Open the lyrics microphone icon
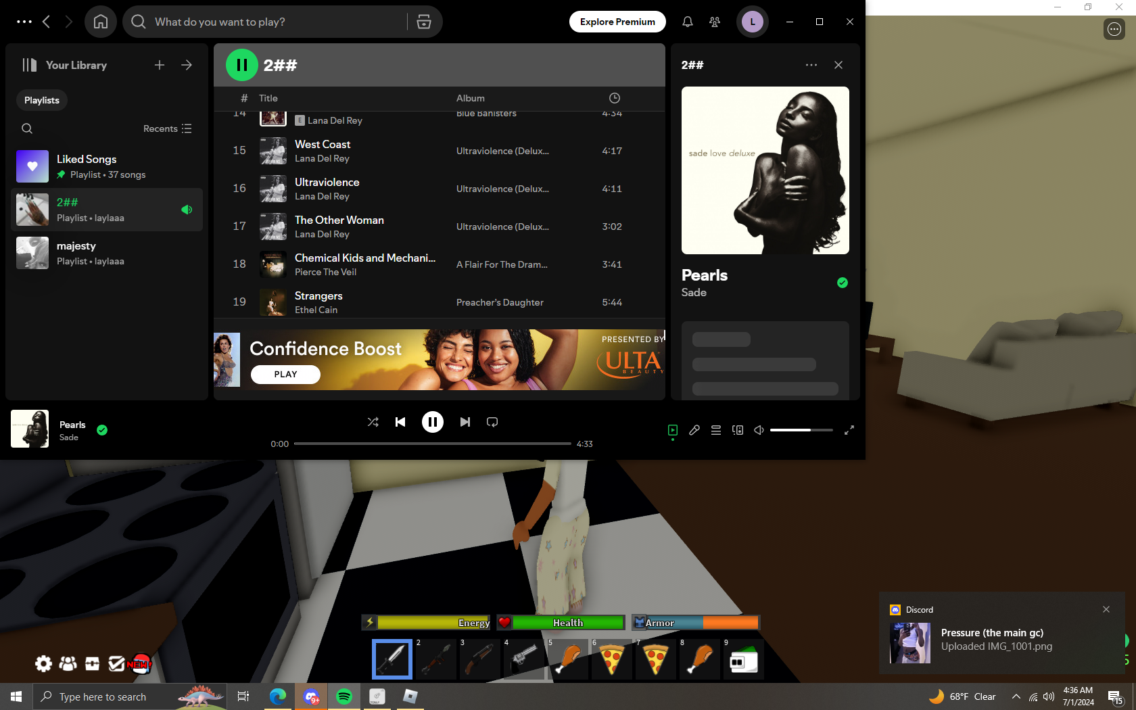This screenshot has width=1136, height=710. (694, 430)
